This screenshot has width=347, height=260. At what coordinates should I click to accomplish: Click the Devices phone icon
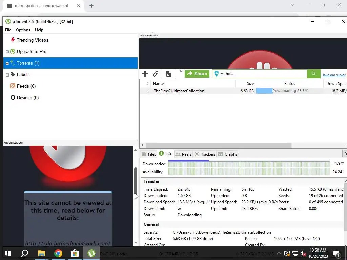tap(13, 97)
